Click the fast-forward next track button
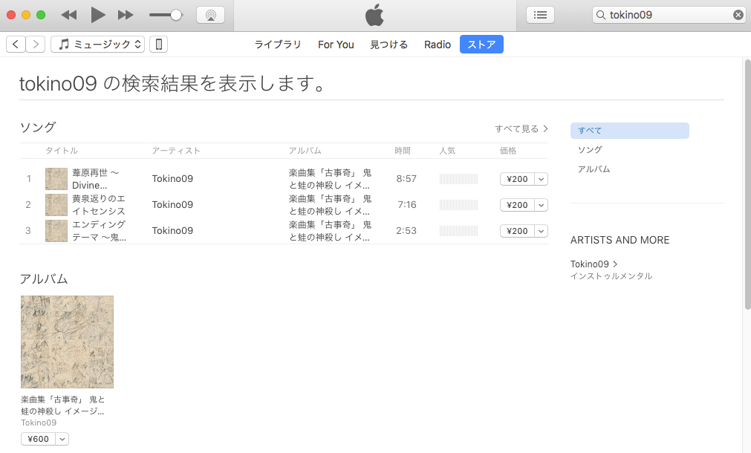This screenshot has width=751, height=453. [x=126, y=15]
